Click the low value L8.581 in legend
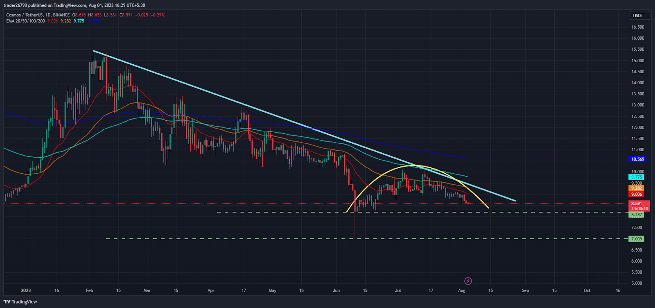Image resolution: width=655 pixels, height=308 pixels. click(x=111, y=15)
